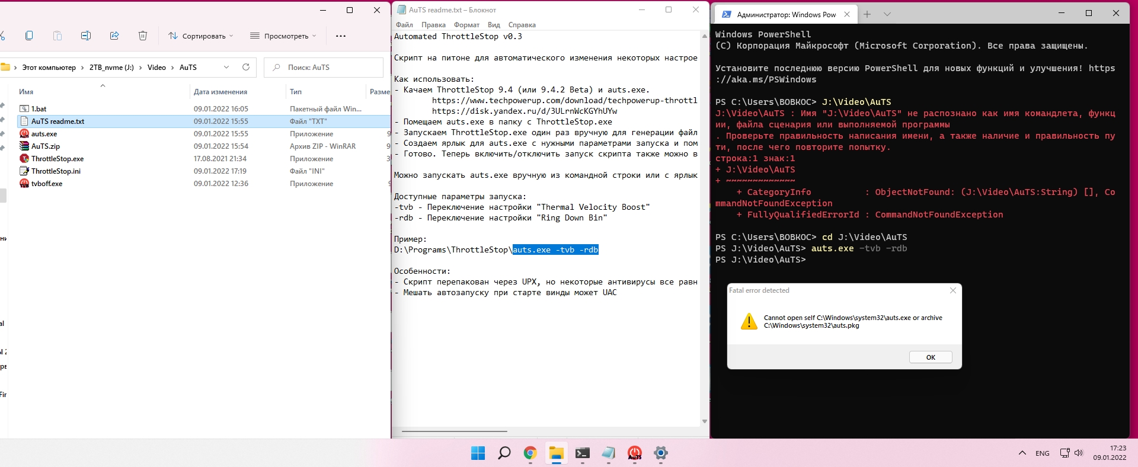The width and height of the screenshot is (1138, 467).
Task: Select the ThrottleStop.exe file icon
Action: coord(24,158)
